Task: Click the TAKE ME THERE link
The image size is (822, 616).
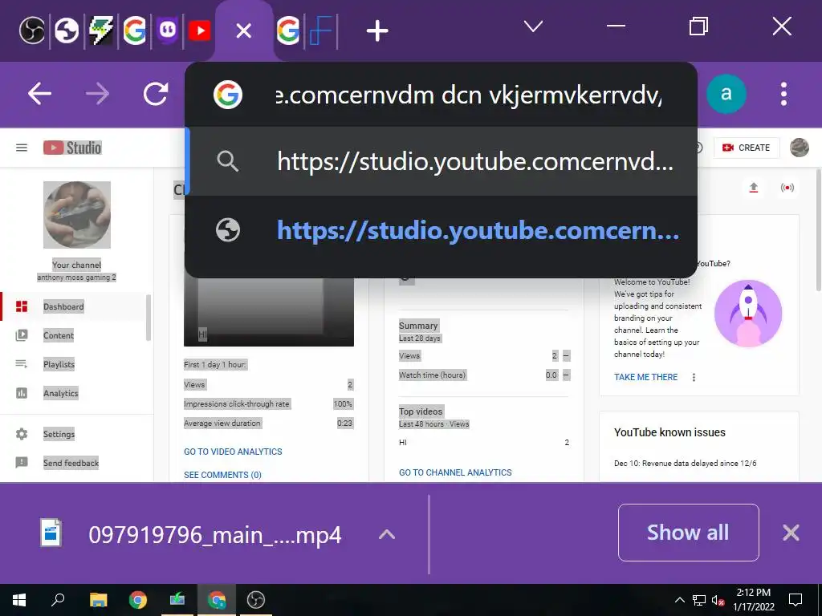Action: coord(646,377)
